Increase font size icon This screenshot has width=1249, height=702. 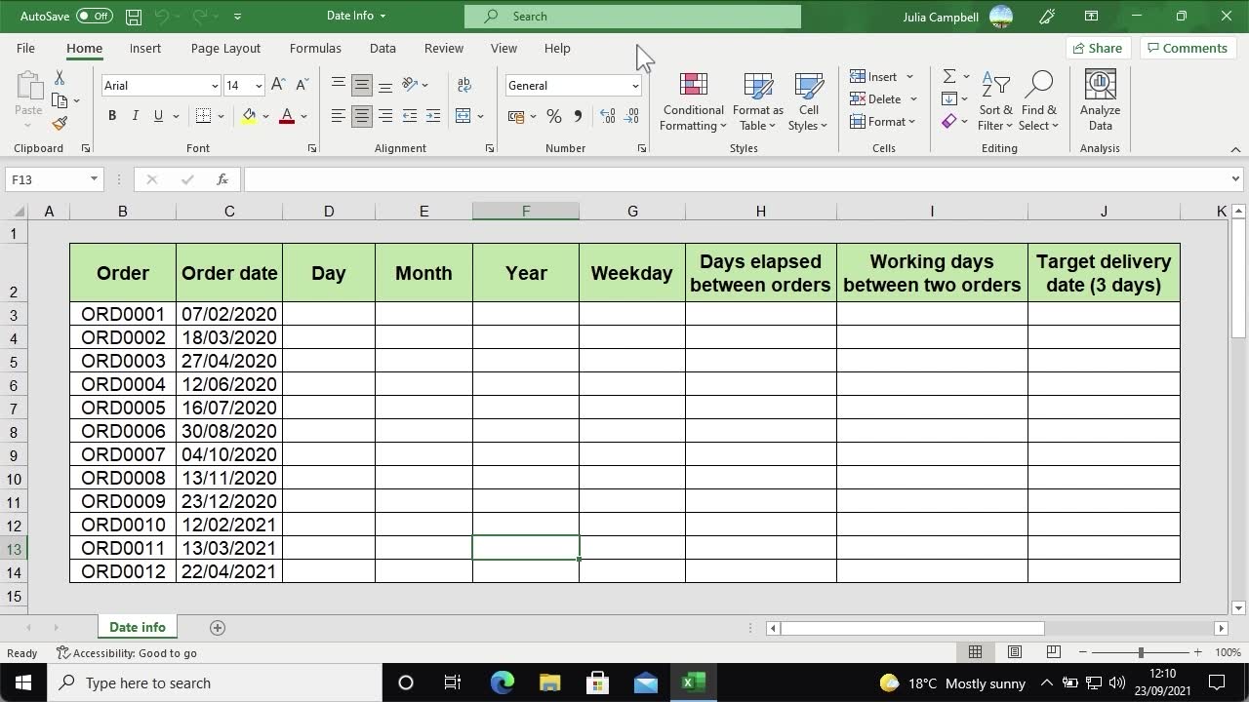[278, 85]
